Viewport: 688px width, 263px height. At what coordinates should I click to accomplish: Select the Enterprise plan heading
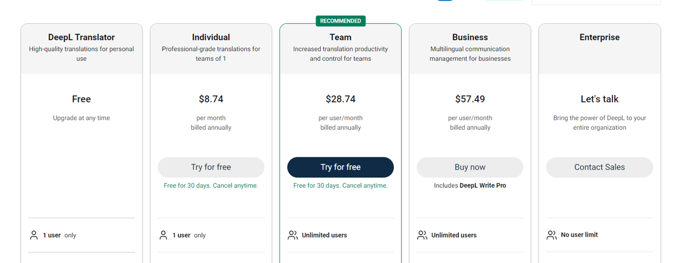599,37
